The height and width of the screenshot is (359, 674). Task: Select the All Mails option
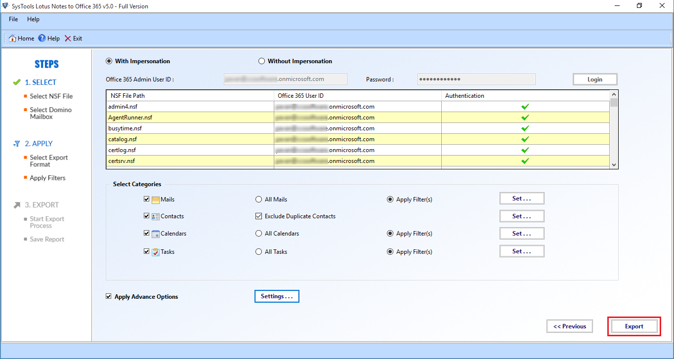258,199
